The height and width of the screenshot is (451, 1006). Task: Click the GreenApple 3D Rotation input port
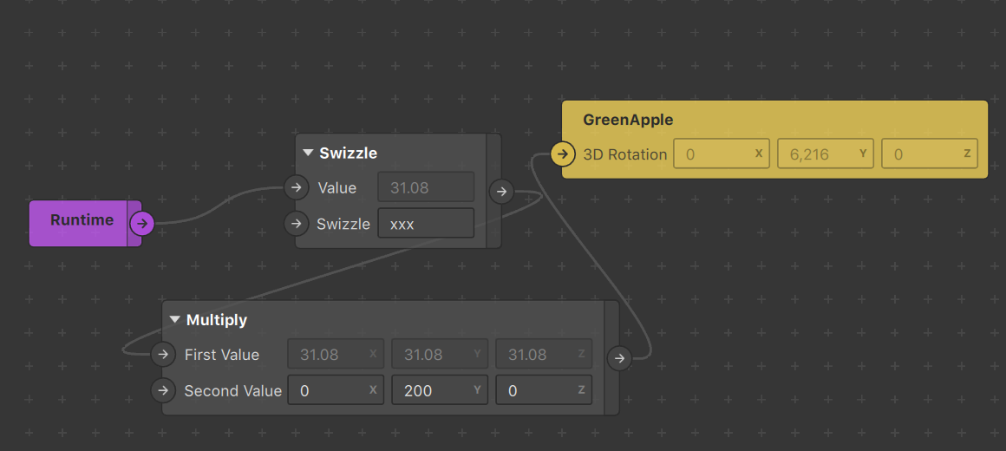(x=563, y=154)
